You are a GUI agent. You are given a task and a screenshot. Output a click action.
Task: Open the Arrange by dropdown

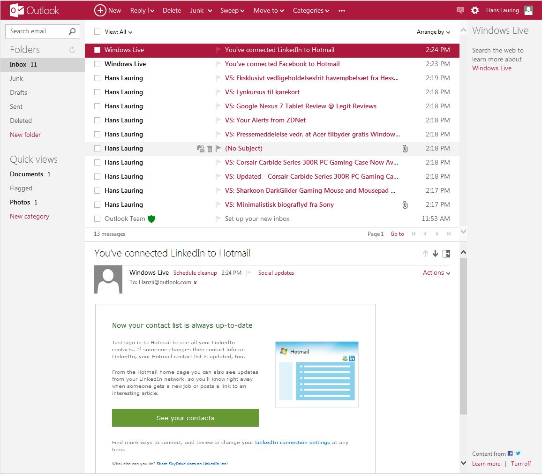pyautogui.click(x=433, y=32)
